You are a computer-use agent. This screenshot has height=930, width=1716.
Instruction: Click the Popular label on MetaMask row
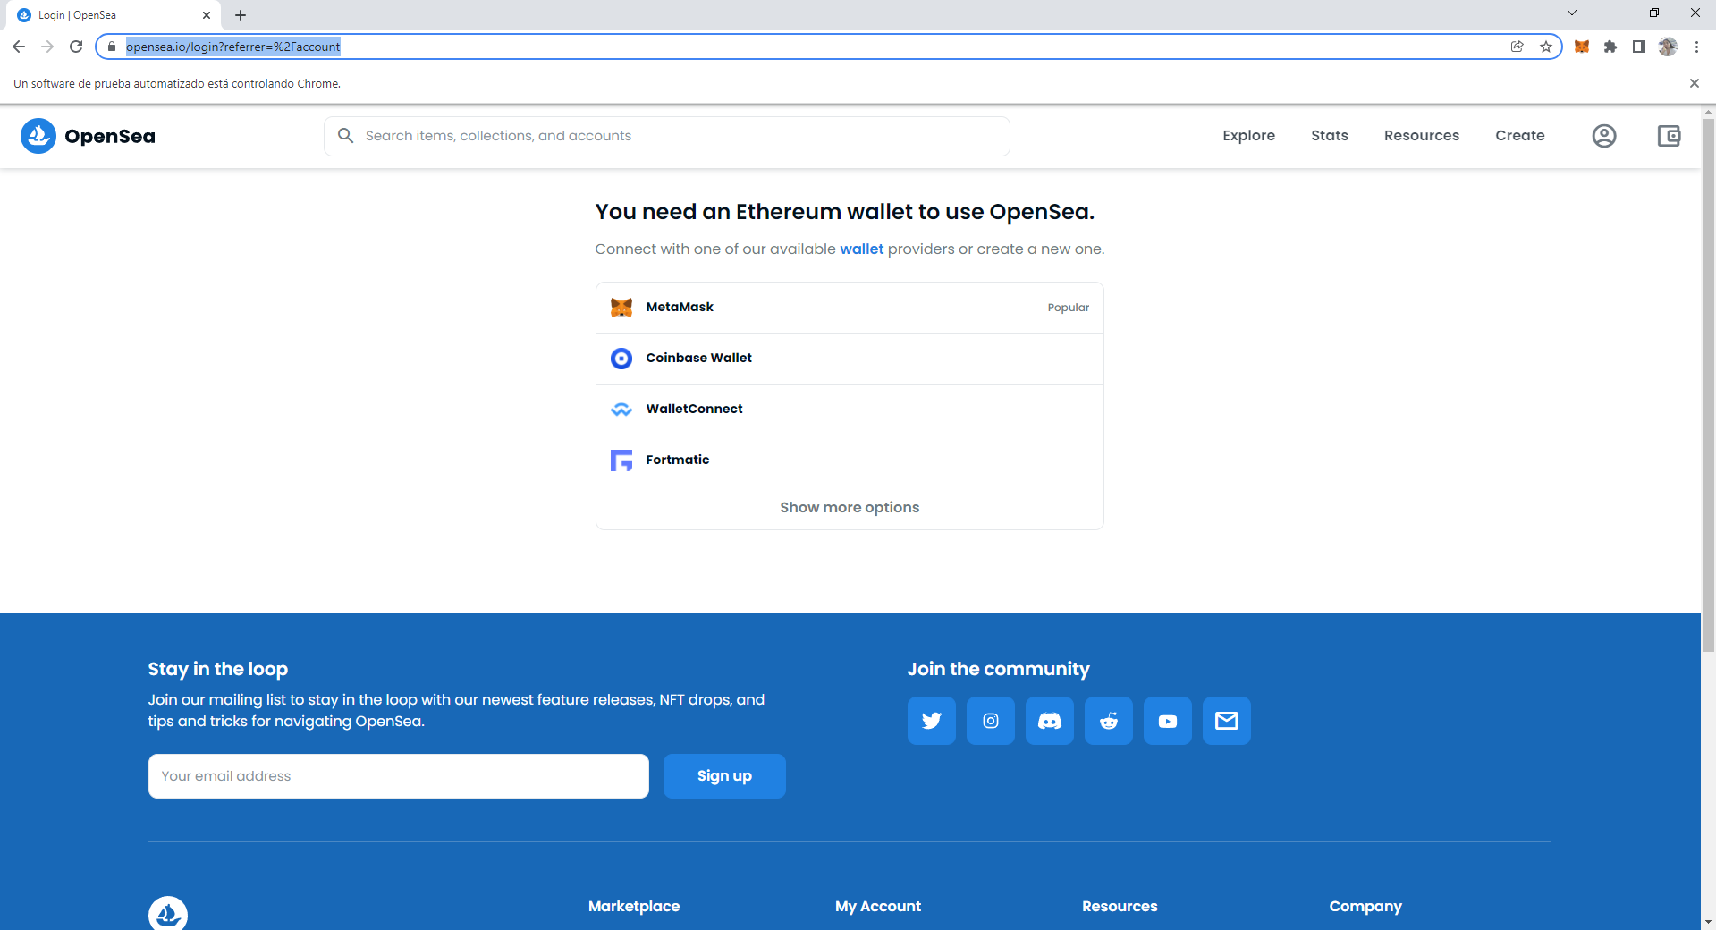click(1069, 308)
